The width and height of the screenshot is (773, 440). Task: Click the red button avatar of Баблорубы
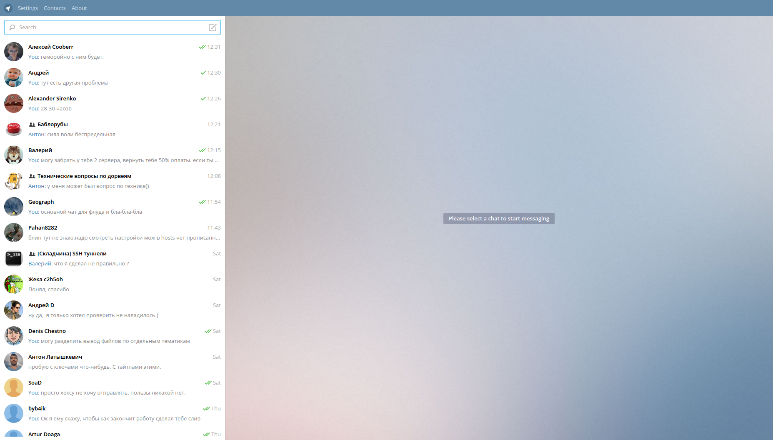tap(14, 129)
